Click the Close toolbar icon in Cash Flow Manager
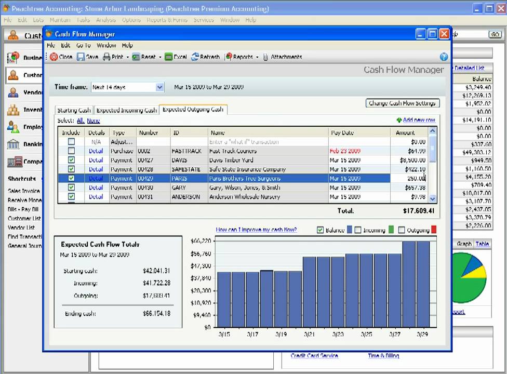507x374 pixels. [54, 57]
